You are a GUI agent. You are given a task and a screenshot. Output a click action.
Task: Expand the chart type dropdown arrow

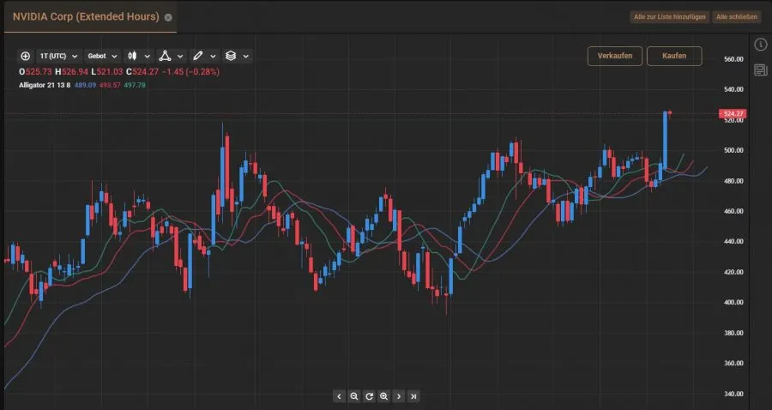(147, 56)
